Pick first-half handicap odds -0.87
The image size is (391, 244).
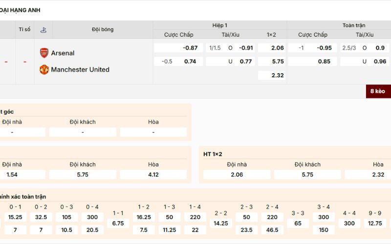tap(178, 48)
